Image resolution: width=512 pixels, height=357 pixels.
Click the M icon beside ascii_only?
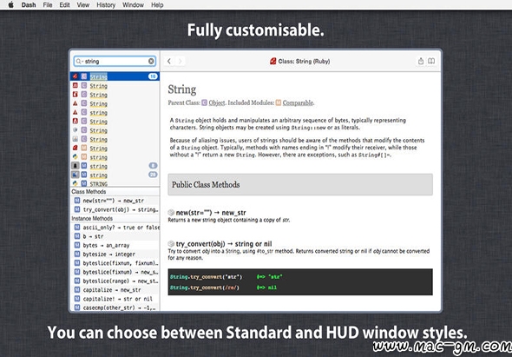[77, 228]
